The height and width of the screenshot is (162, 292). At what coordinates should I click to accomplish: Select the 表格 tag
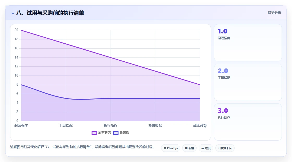click(189, 148)
